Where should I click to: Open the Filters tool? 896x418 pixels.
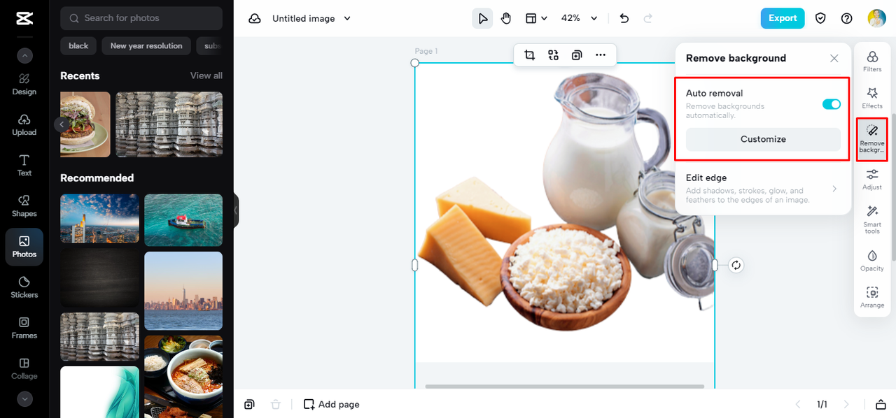coord(872,62)
